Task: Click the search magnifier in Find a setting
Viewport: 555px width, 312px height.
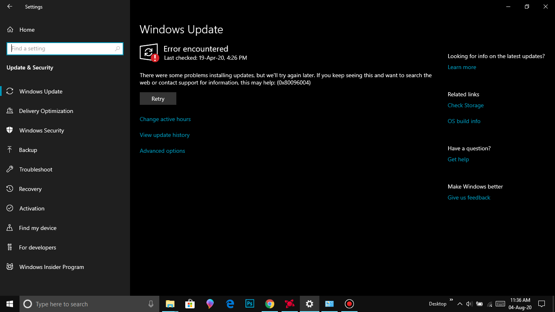Action: [x=117, y=49]
